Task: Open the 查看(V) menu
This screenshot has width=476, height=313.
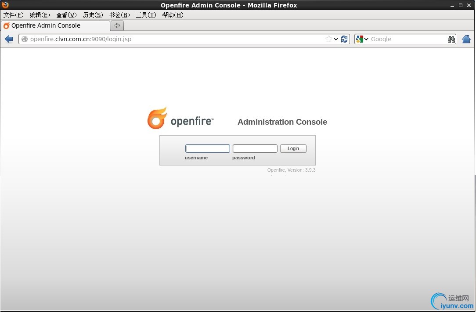Action: click(x=66, y=15)
